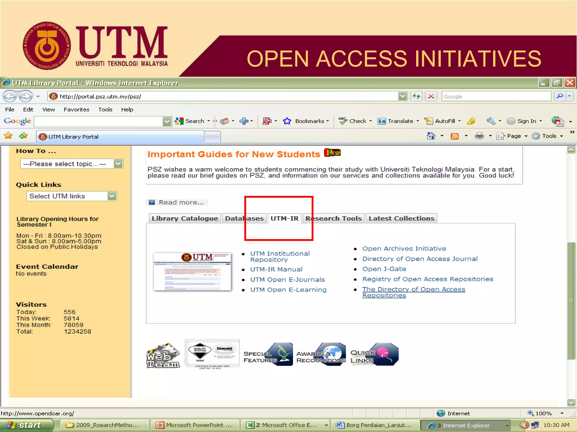577x432 pixels.
Task: Click the Google toolbar wrench settings icon
Action: pyautogui.click(x=491, y=121)
